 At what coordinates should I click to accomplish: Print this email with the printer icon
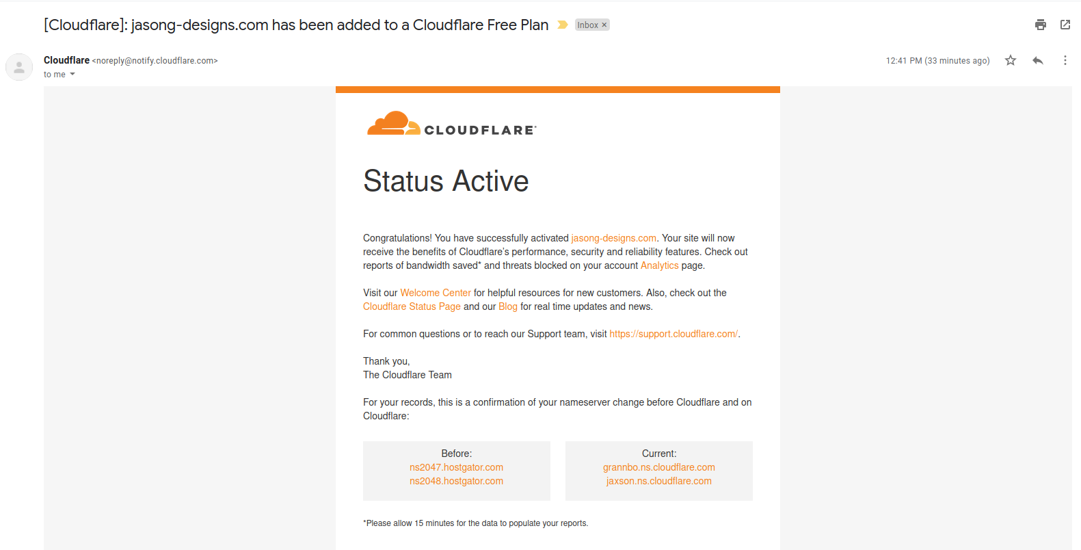[x=1040, y=25]
